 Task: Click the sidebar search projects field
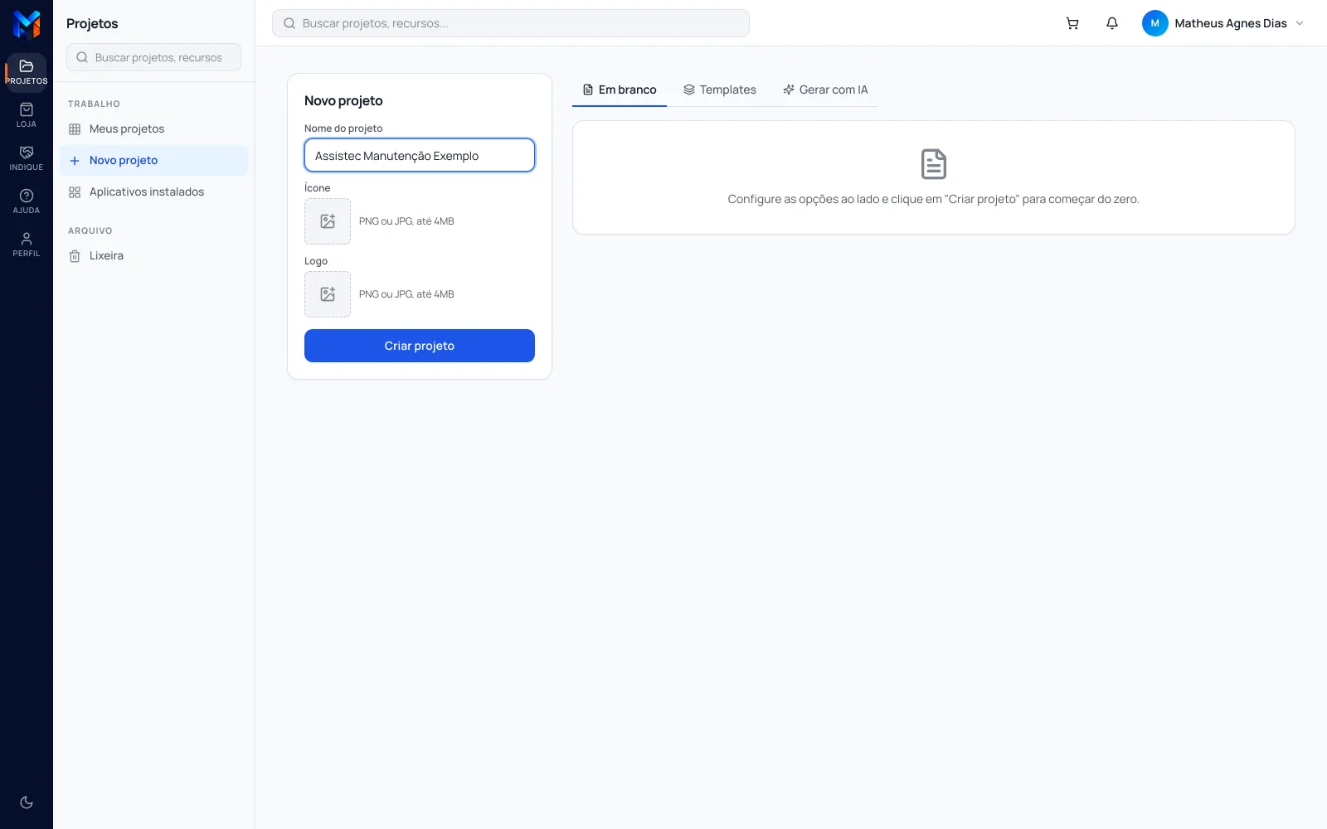tap(154, 57)
